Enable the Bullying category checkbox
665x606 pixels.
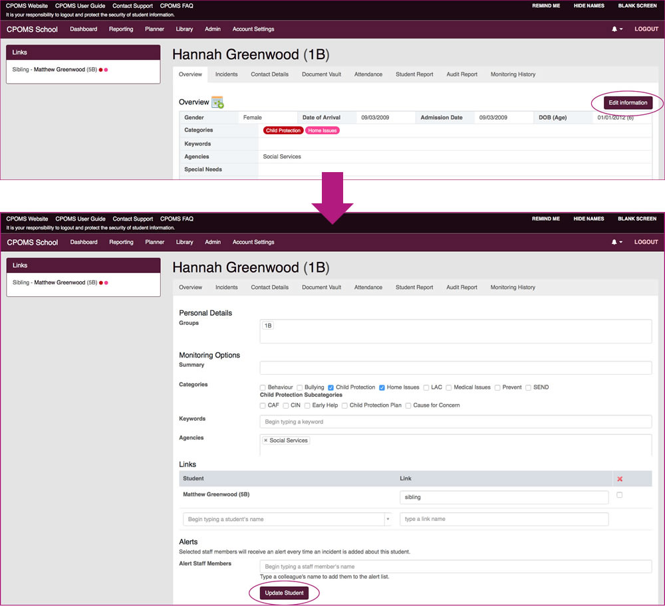tap(299, 387)
